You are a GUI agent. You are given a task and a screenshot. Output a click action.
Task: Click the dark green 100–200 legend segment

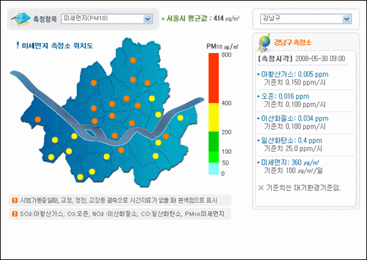point(214,141)
